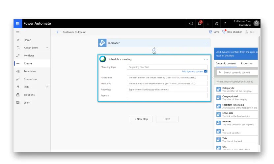Switch to the Dynamic content tab
This screenshot has width=274, height=164.
tap(226, 63)
